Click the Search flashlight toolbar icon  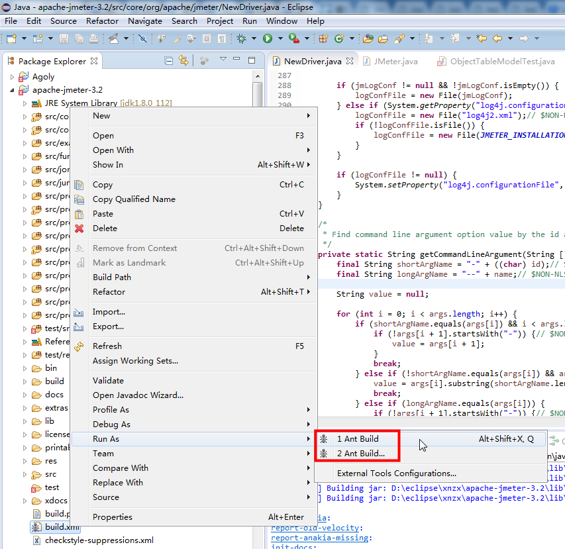(x=399, y=38)
